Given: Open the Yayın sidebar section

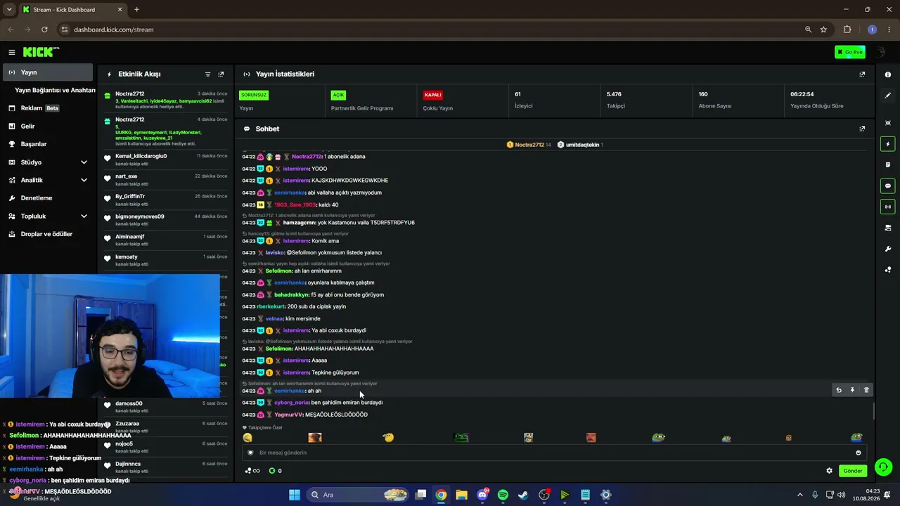Looking at the screenshot, I should (47, 72).
